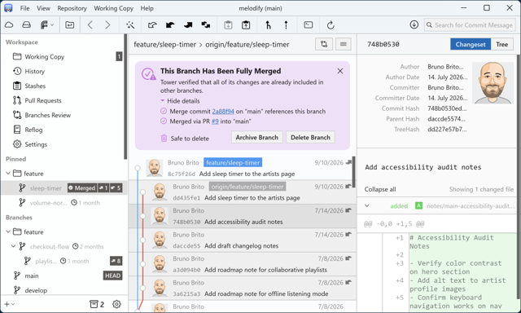Screen dimensions: 521x313
Task: Click the Archive Branch button
Action: point(257,138)
